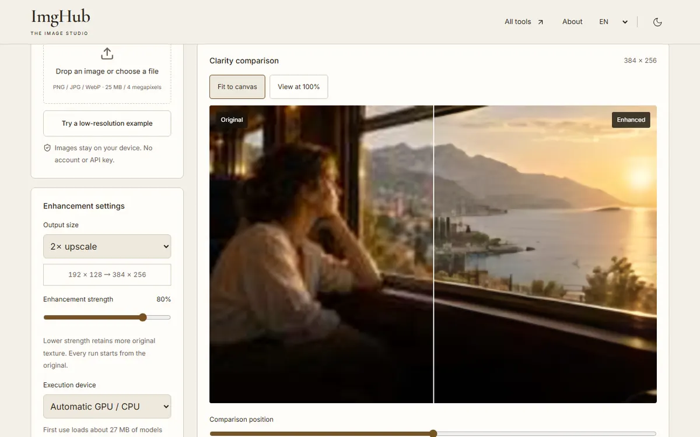This screenshot has height=437, width=700.
Task: Click the Comparison position label
Action: click(242, 420)
